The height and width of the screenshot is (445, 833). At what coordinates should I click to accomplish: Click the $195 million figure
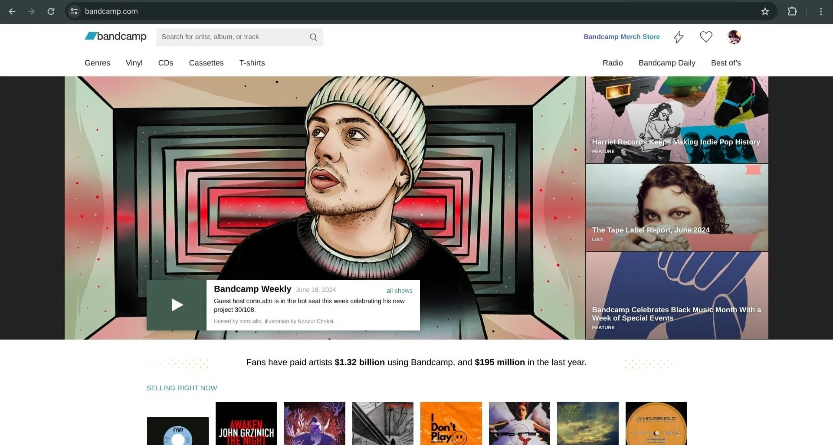click(500, 362)
